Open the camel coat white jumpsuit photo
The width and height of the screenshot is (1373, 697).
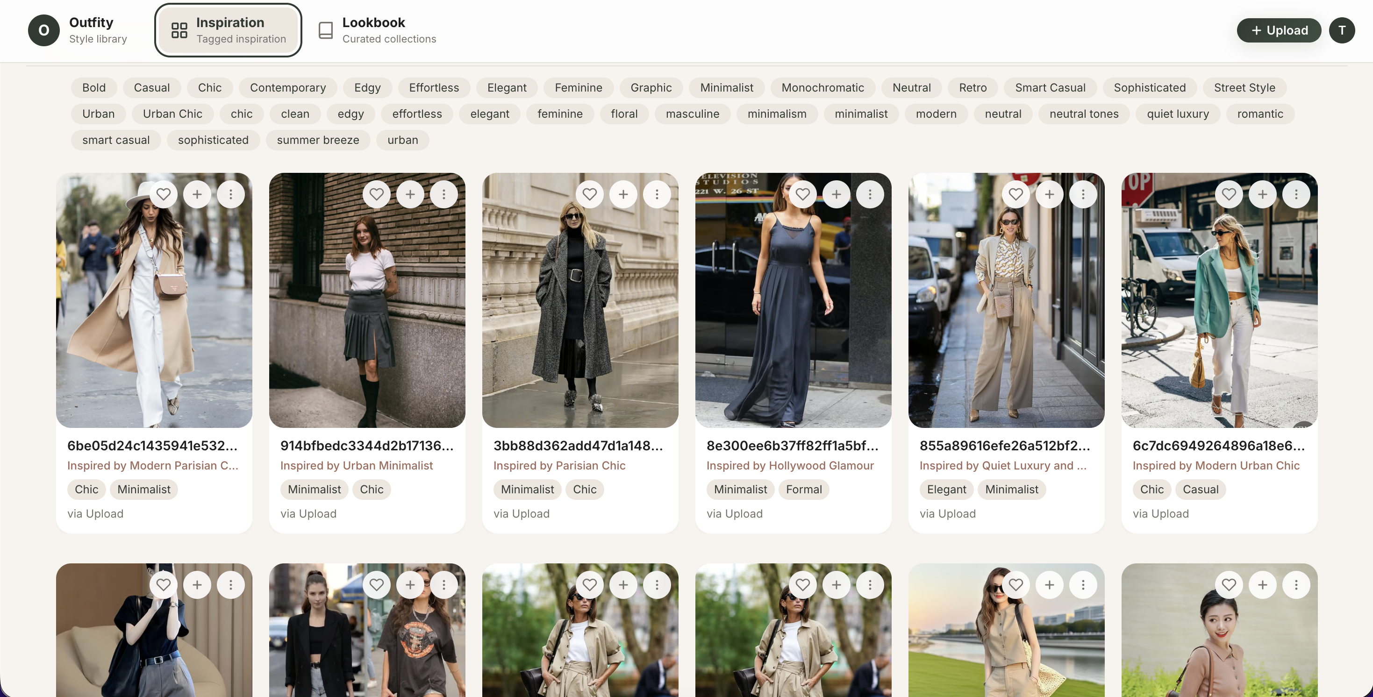154,300
